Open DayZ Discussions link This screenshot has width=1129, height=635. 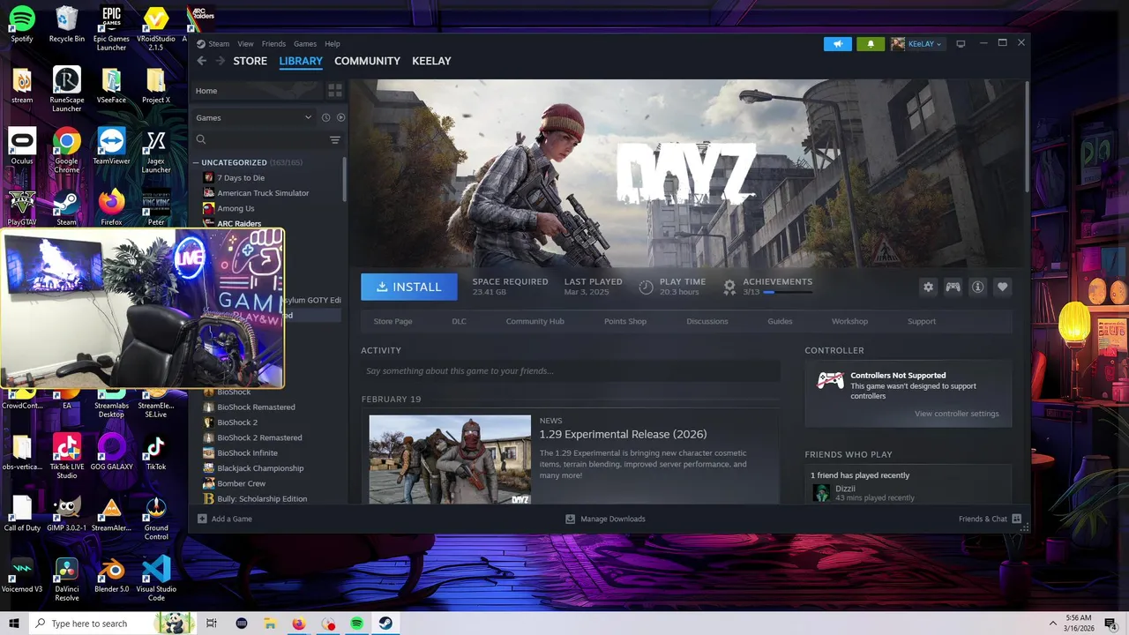pos(707,321)
